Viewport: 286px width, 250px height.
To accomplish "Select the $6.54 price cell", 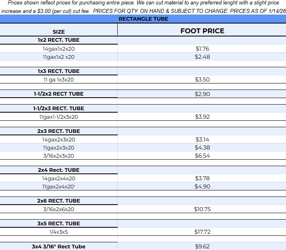I will pos(202,156).
